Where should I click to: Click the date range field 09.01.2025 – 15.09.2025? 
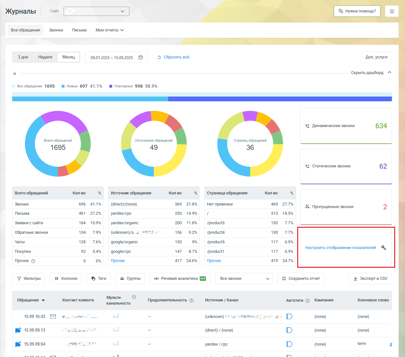coord(116,57)
